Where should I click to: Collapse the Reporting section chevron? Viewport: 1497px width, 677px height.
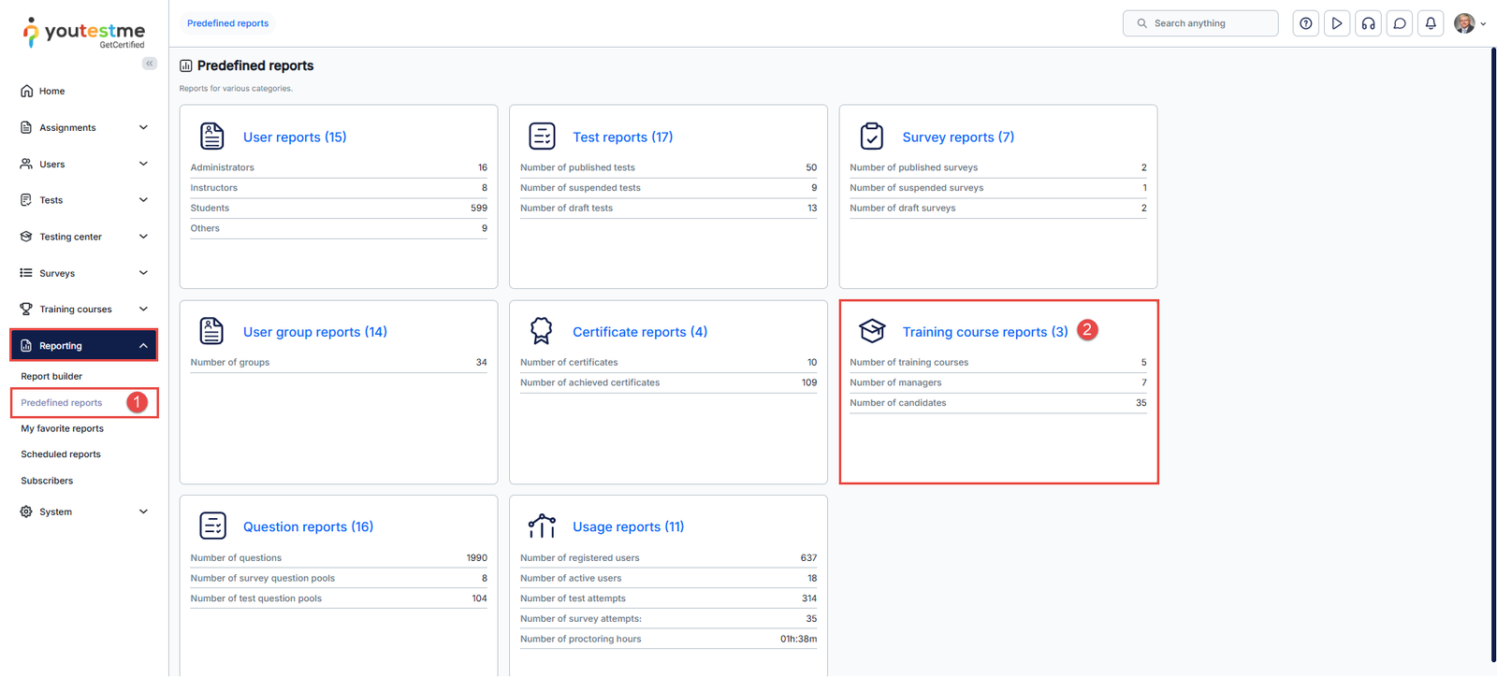tap(143, 346)
